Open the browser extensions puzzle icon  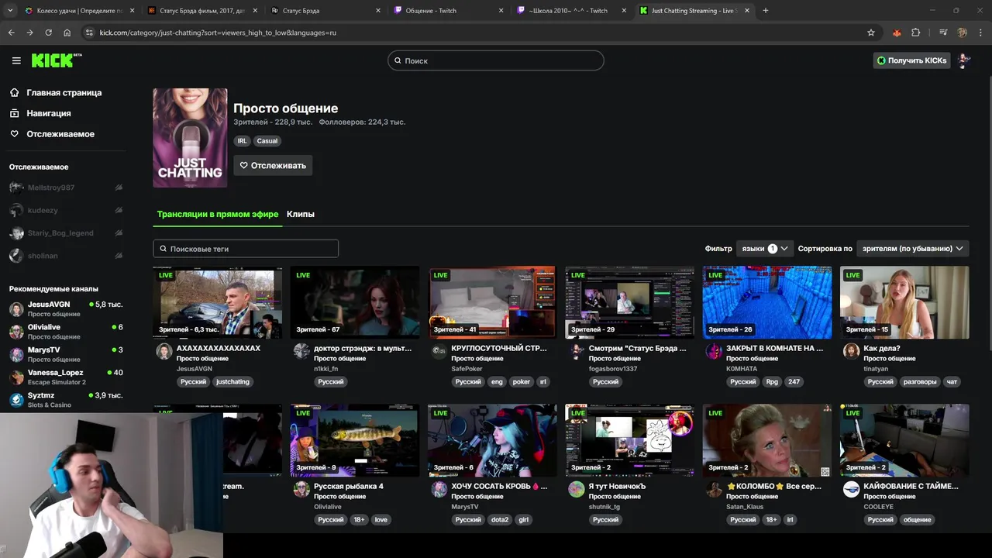click(x=916, y=33)
